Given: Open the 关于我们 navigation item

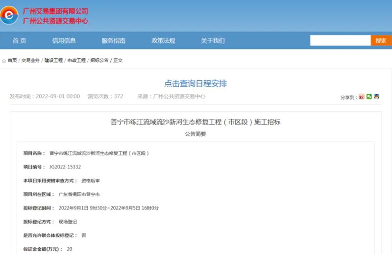Looking at the screenshot, I should 213,41.
